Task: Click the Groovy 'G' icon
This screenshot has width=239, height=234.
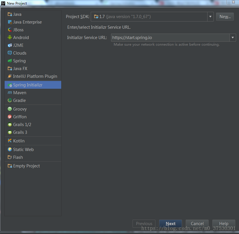Action: pos(10,109)
